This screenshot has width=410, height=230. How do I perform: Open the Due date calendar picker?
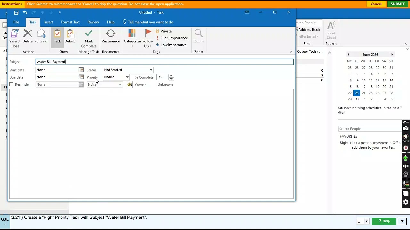(81, 77)
